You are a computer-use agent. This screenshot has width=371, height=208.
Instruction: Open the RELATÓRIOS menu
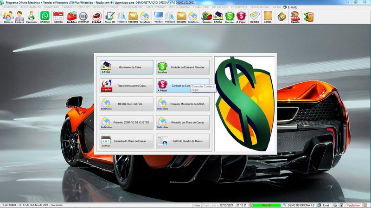point(220,7)
